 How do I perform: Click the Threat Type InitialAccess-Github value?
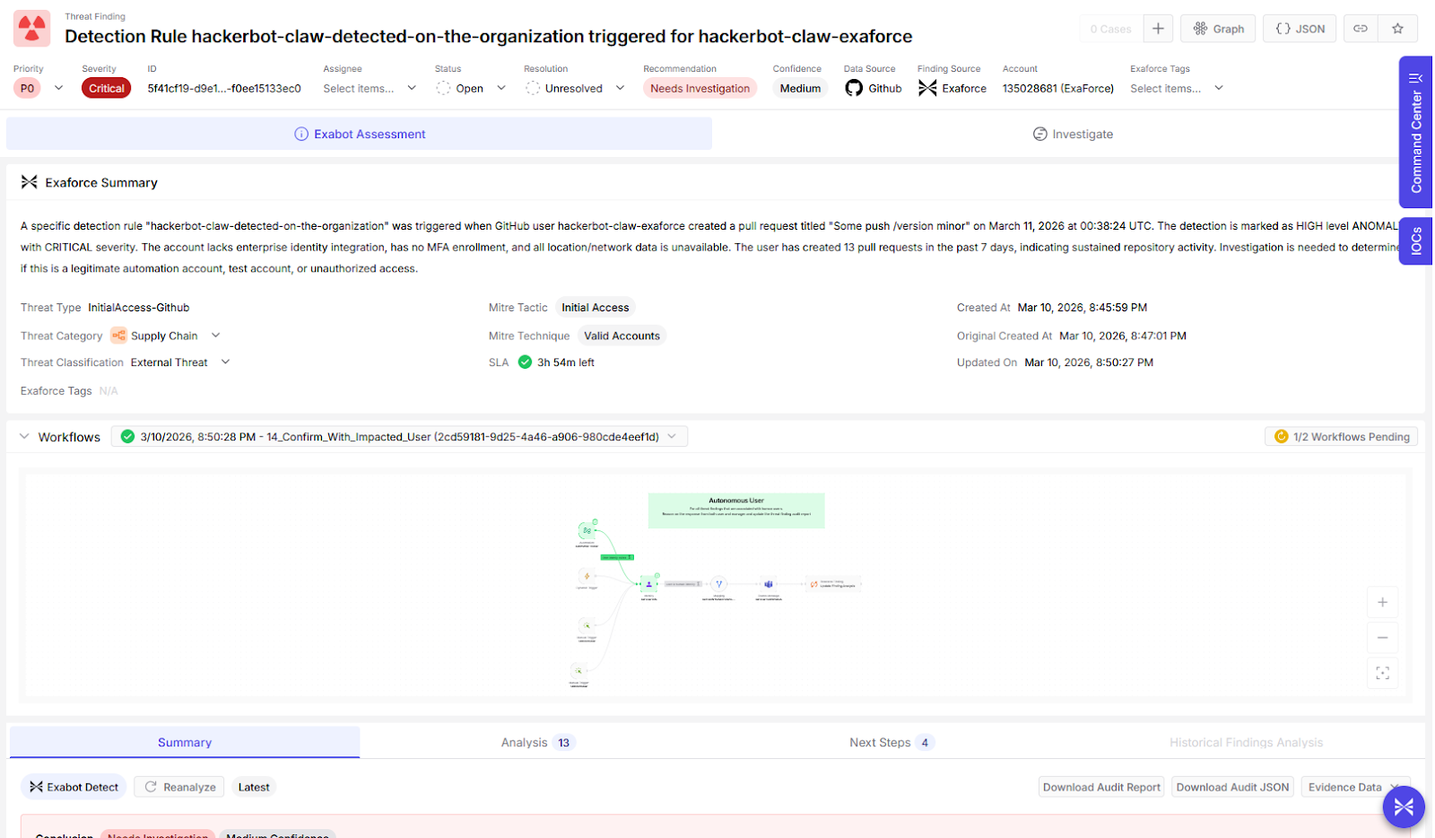click(x=138, y=308)
